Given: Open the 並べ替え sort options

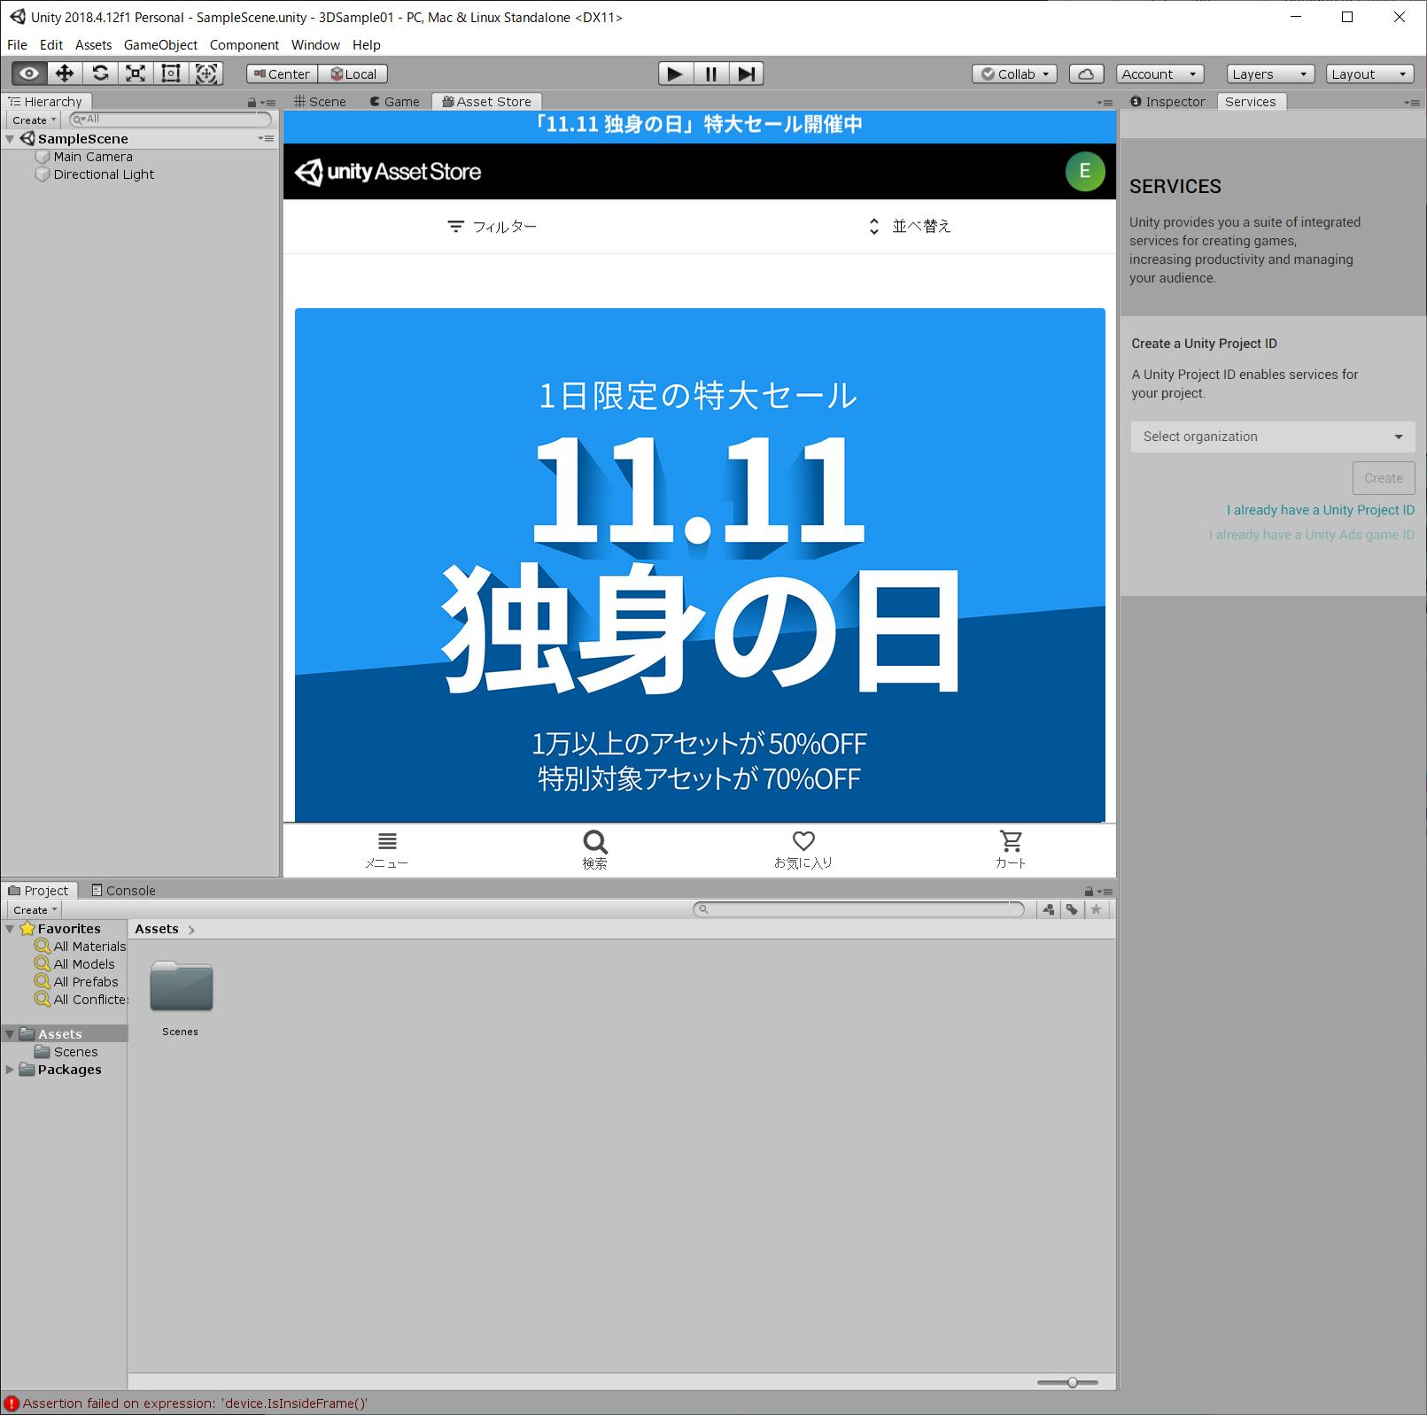Looking at the screenshot, I should coord(909,227).
